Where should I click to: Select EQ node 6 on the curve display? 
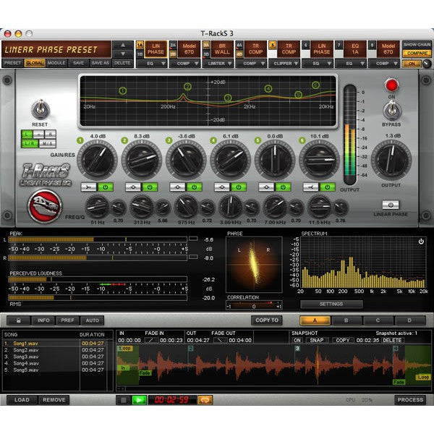pyautogui.click(x=315, y=85)
